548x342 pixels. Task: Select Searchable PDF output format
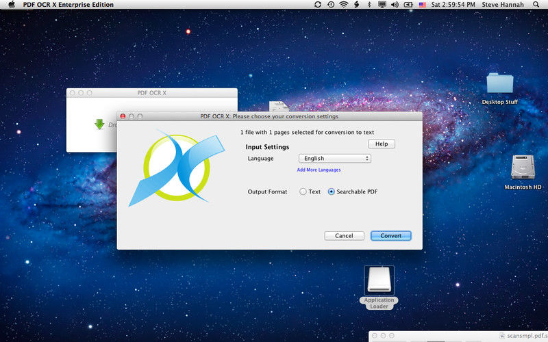point(332,192)
